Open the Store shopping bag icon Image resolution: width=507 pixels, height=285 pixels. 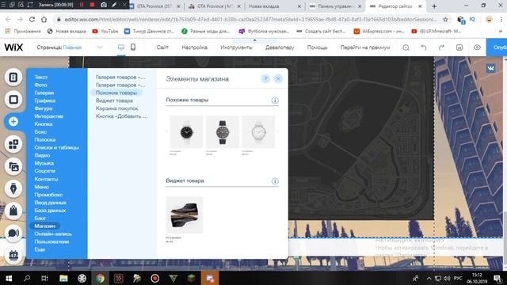coord(13,211)
